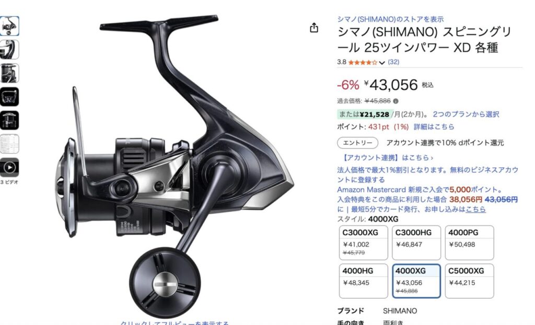Select the second thumbnail image
The height and width of the screenshot is (325, 535).
(9, 50)
